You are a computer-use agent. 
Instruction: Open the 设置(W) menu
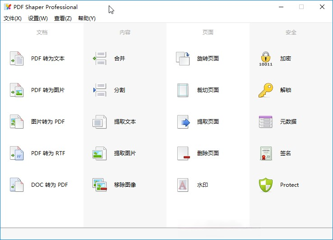[x=38, y=18]
